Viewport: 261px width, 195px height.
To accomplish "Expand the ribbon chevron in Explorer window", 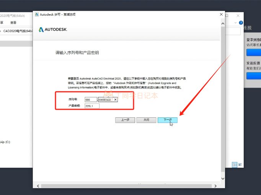I will (235, 23).
